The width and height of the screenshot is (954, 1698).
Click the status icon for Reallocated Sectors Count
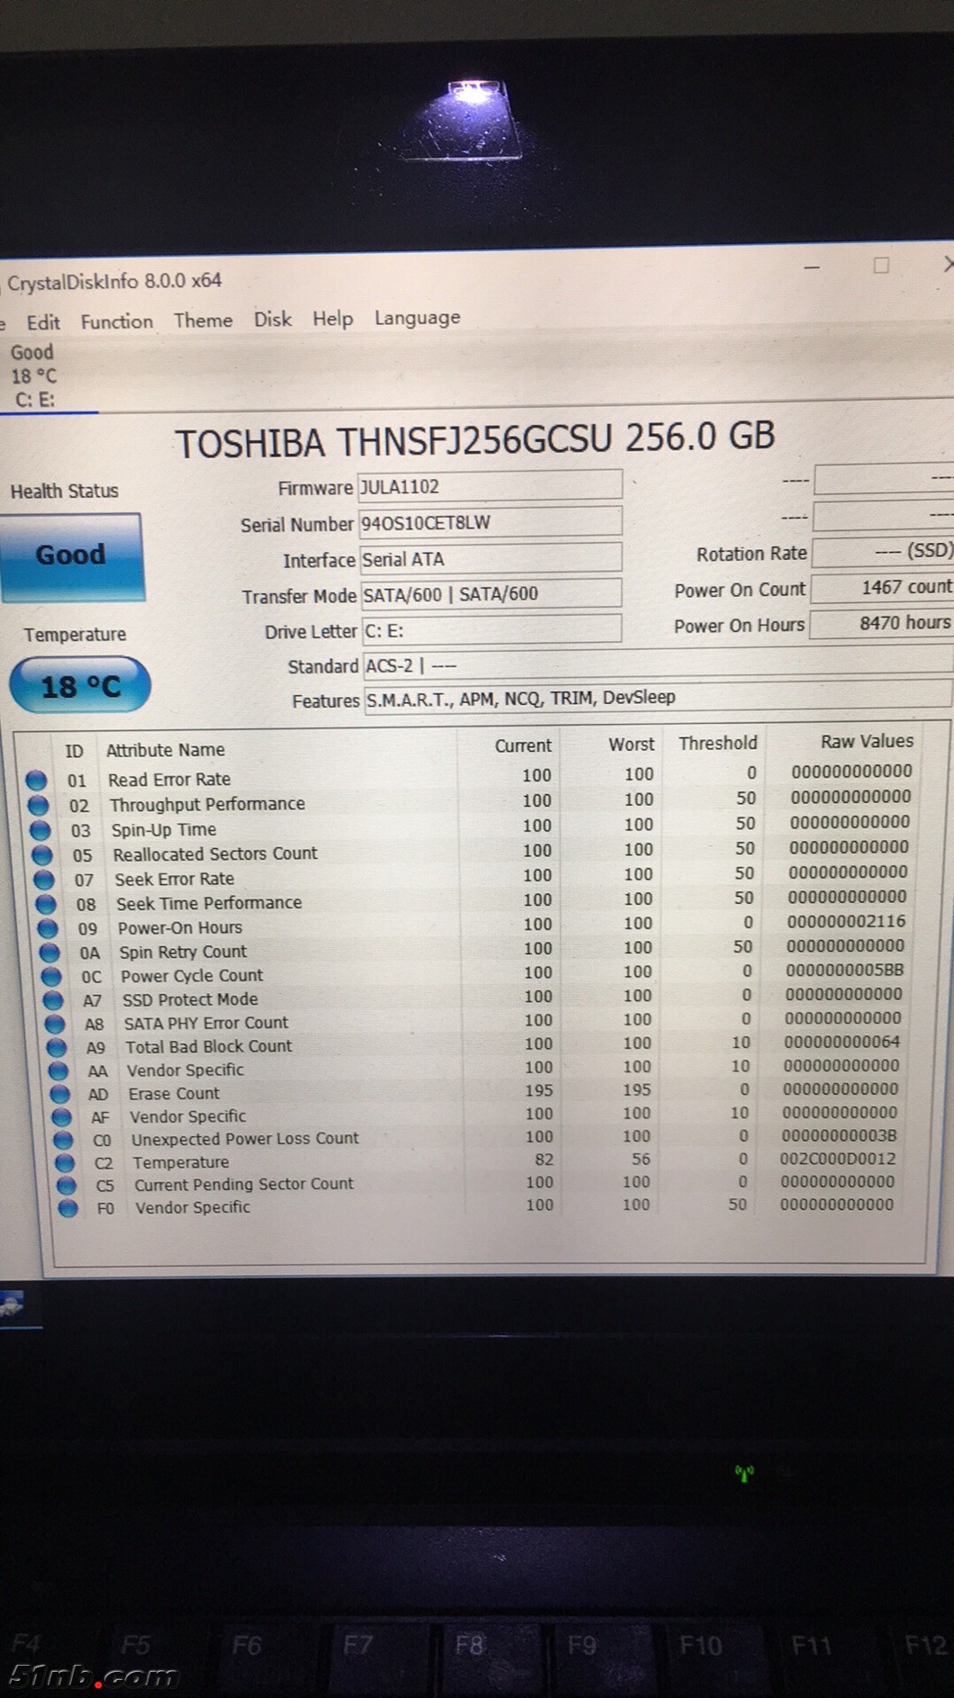[x=41, y=854]
